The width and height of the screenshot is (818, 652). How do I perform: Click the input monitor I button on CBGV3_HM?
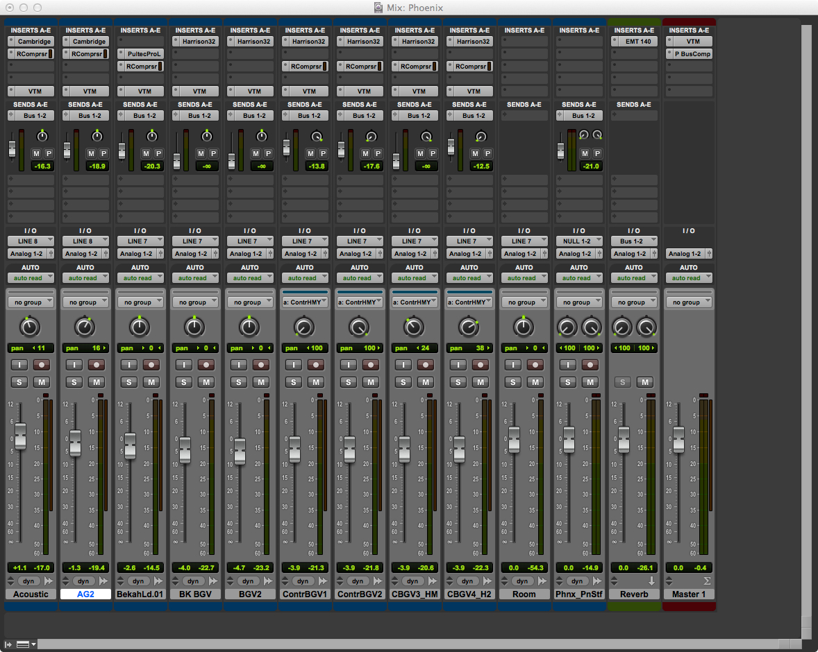click(403, 365)
